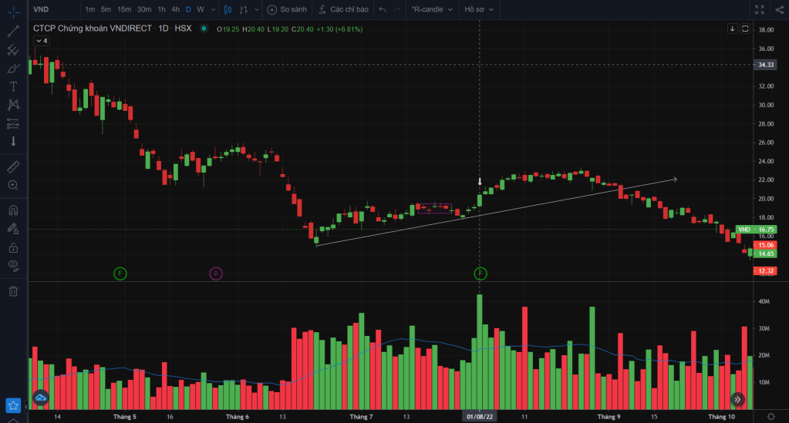The height and width of the screenshot is (423, 789).
Task: Open the *R-candle template dropdown
Action: pyautogui.click(x=430, y=9)
